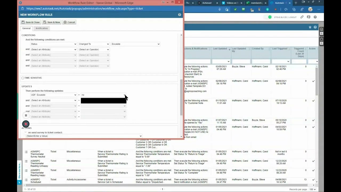The height and width of the screenshot is (192, 341).
Task: Click the green checkmark extension icon
Action: (x=235, y=10)
